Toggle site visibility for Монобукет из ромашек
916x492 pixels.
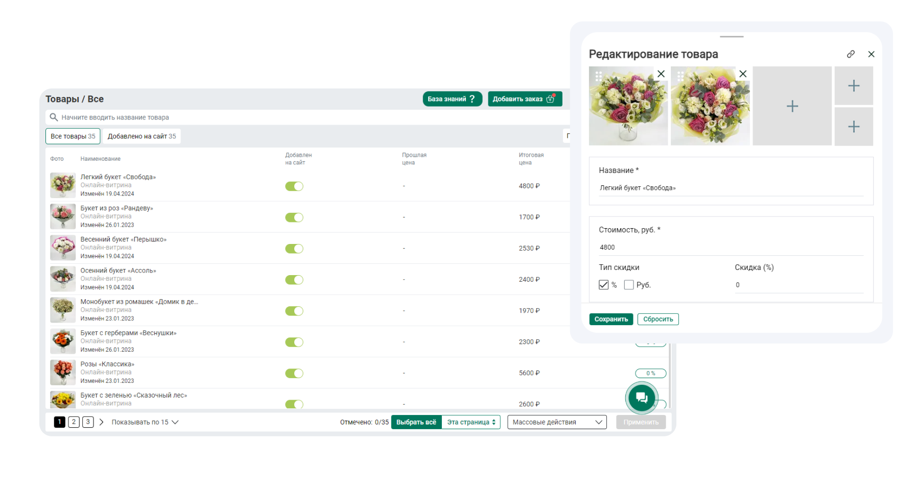click(294, 311)
